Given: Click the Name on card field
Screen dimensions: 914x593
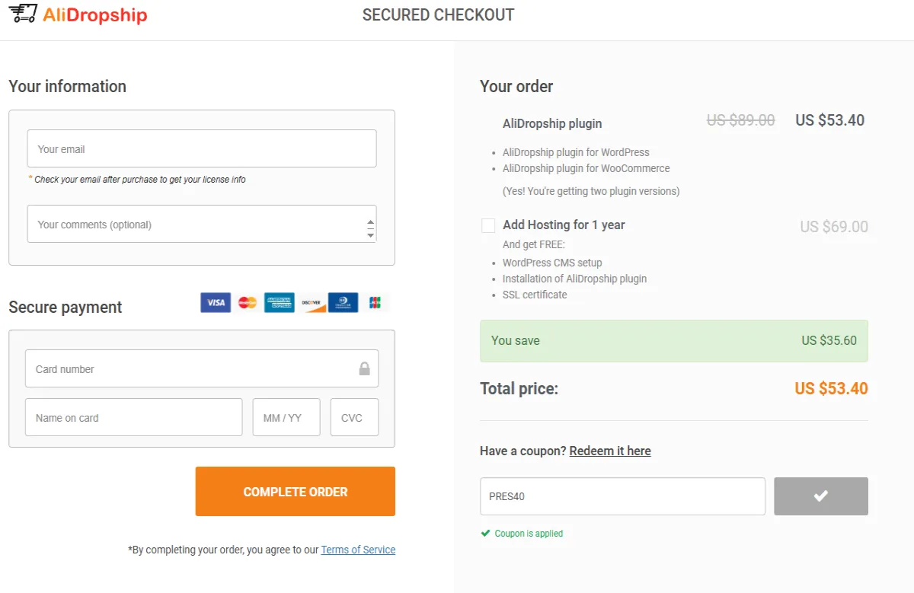Looking at the screenshot, I should (133, 416).
